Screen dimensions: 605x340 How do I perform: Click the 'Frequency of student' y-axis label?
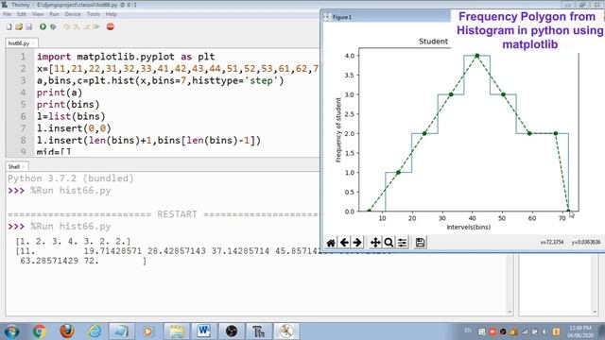[x=338, y=130]
